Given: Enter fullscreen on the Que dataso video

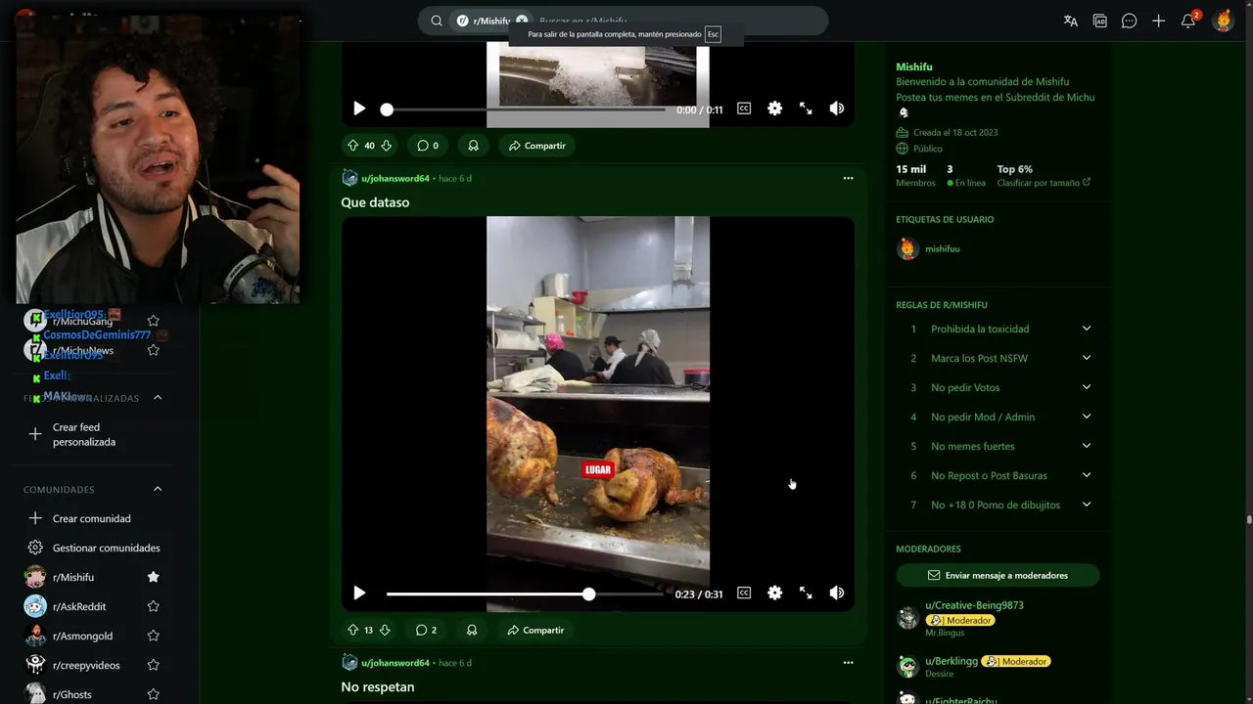Looking at the screenshot, I should [x=806, y=593].
